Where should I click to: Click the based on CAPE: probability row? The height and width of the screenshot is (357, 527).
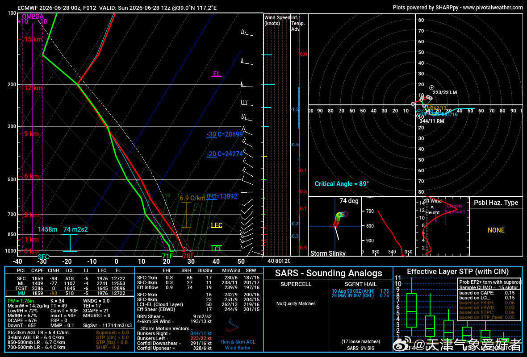(x=487, y=293)
